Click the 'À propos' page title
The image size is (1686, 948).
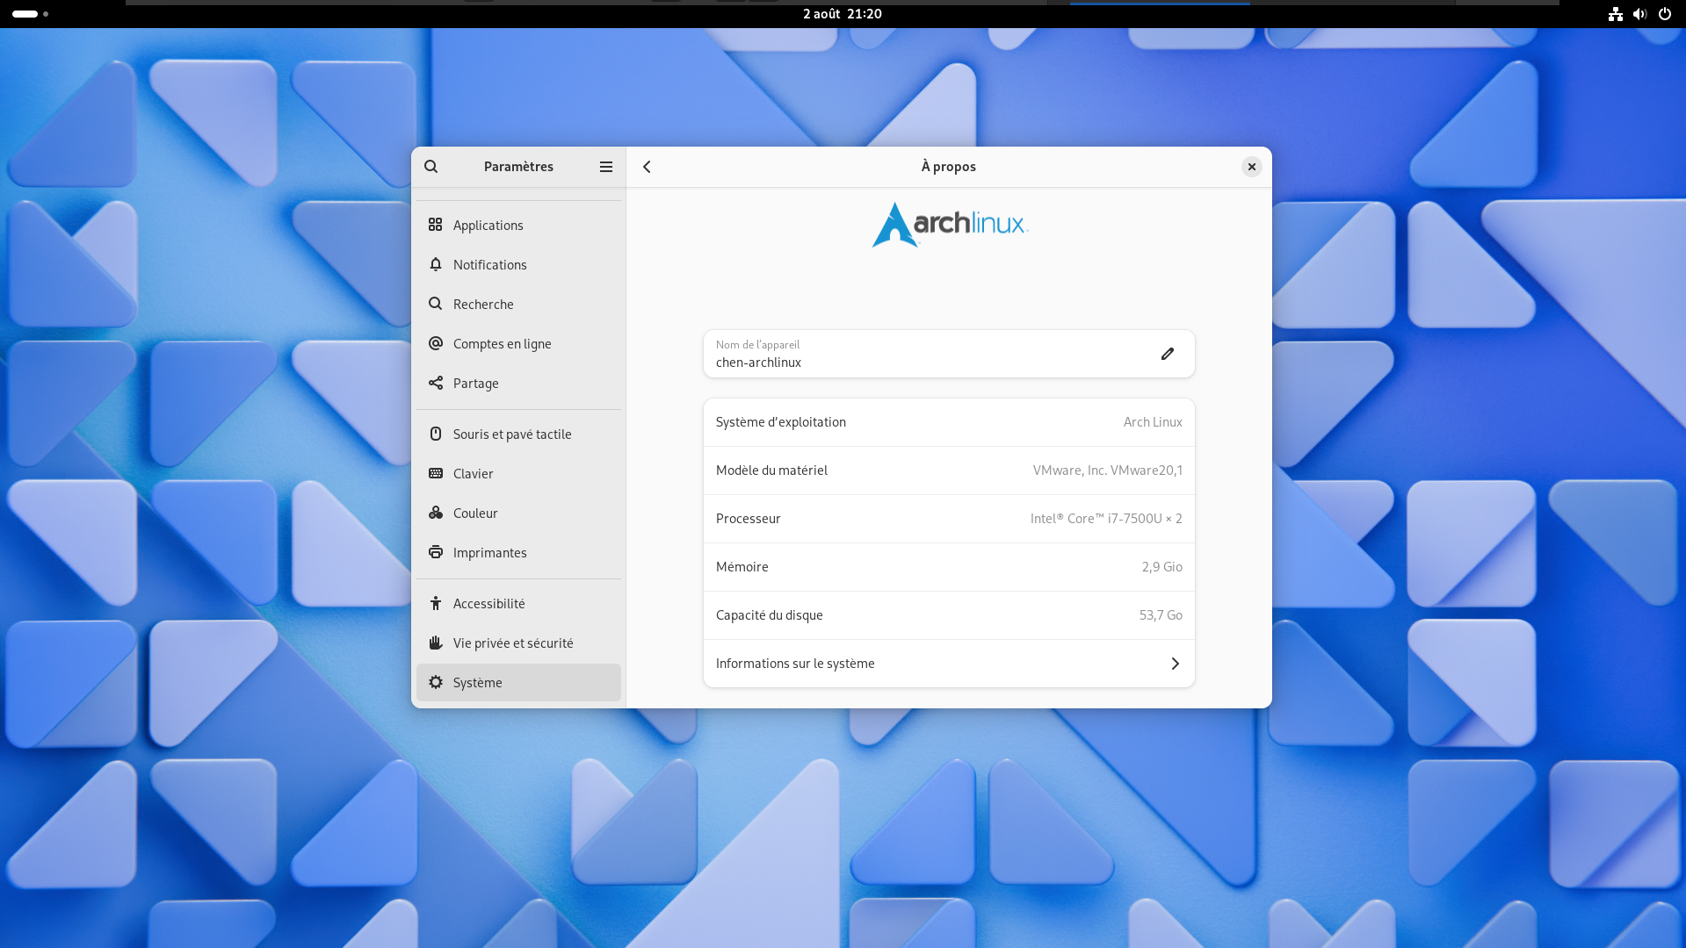(x=948, y=167)
